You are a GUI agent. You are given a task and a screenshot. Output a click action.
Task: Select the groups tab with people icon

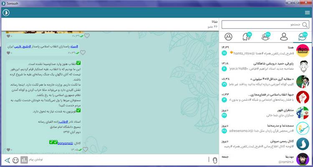click(265, 37)
